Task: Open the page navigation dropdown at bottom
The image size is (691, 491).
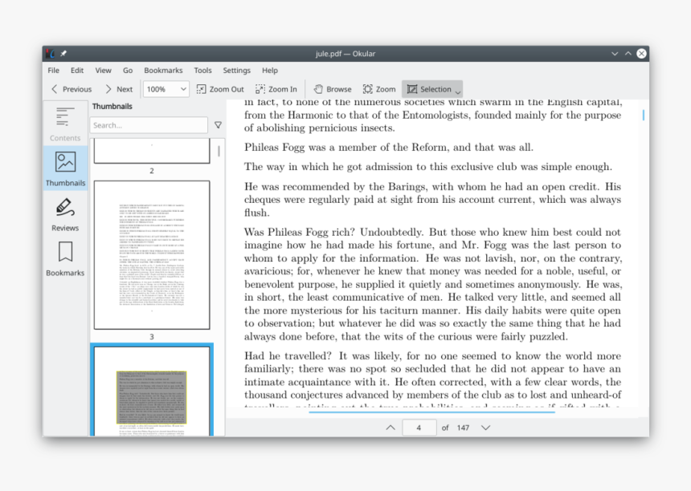Action: (485, 428)
